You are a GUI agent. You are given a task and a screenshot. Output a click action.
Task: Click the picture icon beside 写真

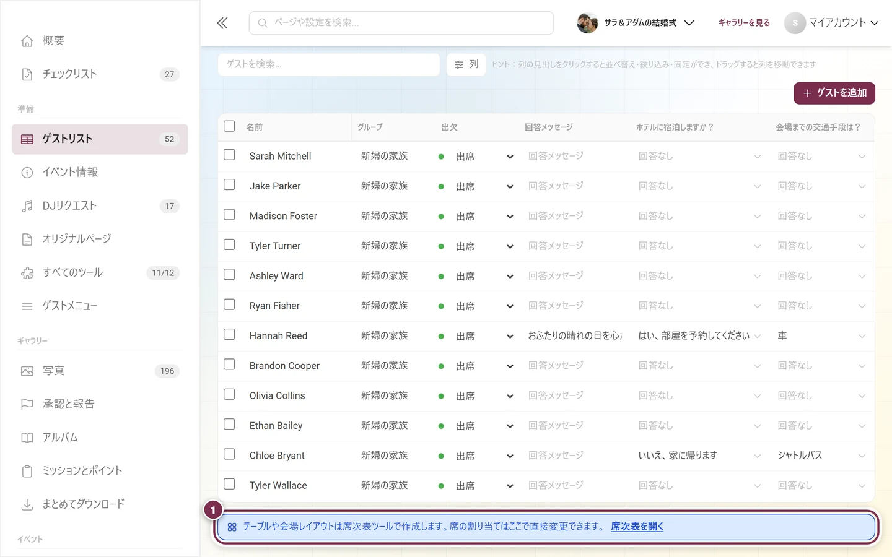[x=27, y=371]
